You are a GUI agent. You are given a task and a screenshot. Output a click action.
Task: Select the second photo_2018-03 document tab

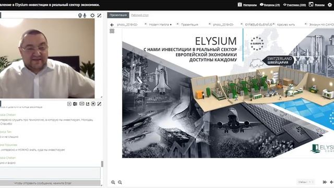tap(223, 25)
